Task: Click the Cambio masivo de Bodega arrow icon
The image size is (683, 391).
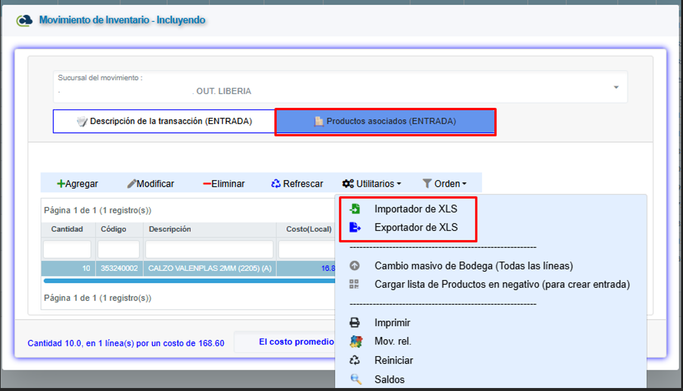Action: 355,266
